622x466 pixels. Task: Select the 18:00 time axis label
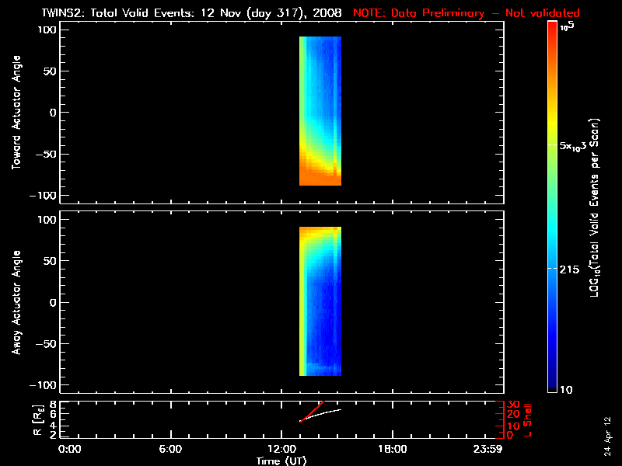click(393, 450)
